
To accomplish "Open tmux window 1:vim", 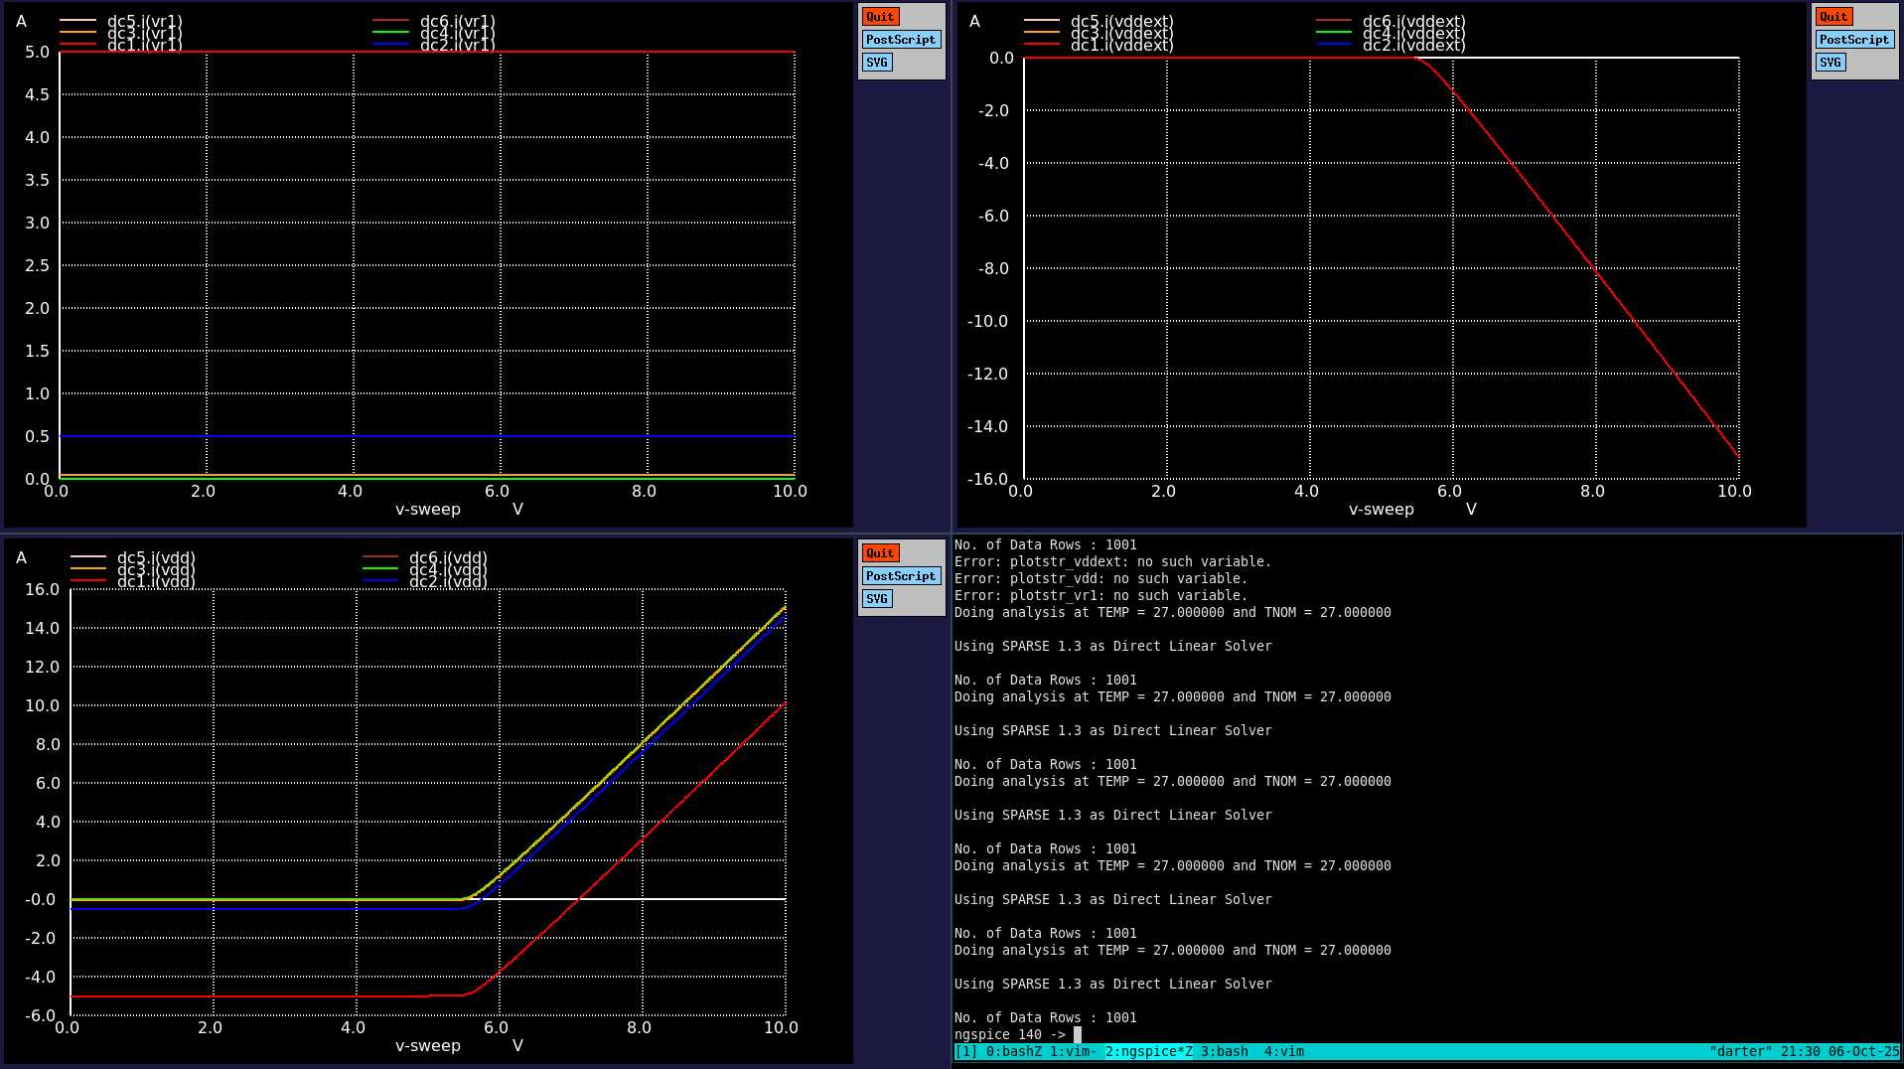I will pyautogui.click(x=1073, y=1051).
